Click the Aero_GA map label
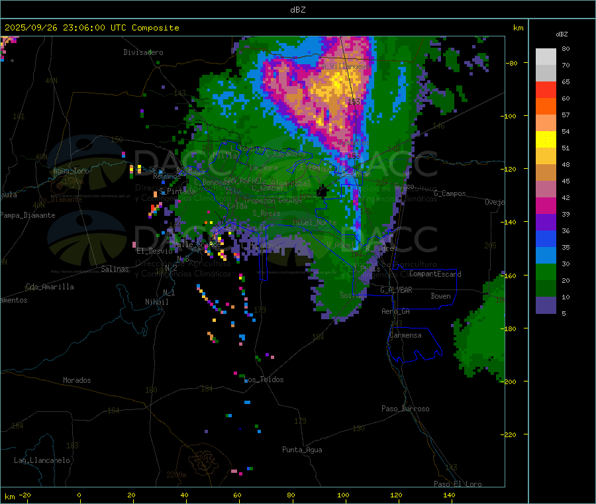Image resolution: width=596 pixels, height=504 pixels. point(396,311)
